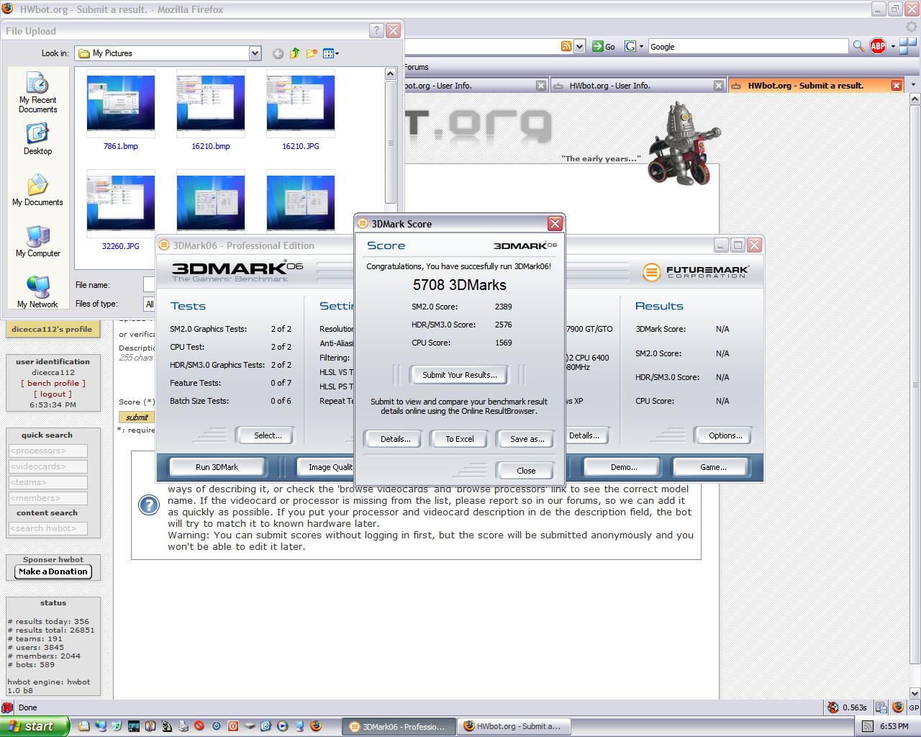Open the bench profile link
The image size is (921, 737).
click(53, 384)
